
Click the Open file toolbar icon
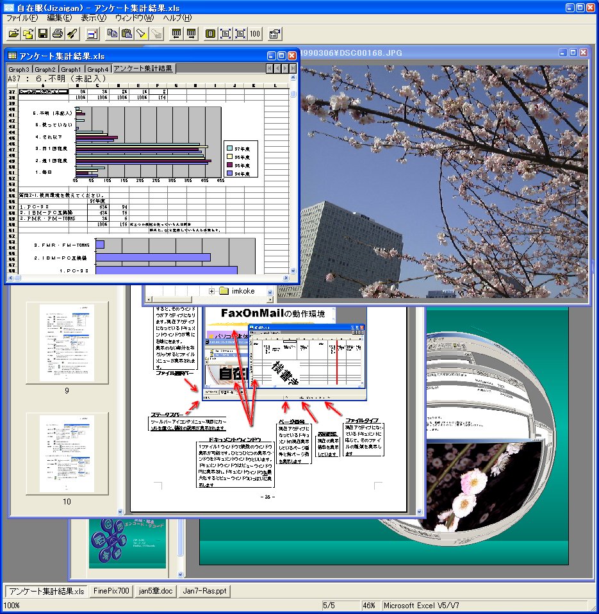click(13, 34)
